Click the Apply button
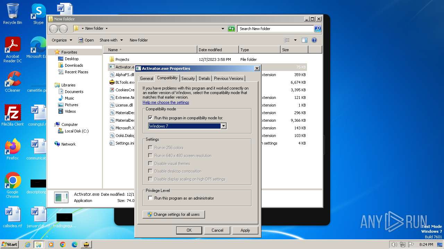Viewport: 444px width, 249px height. point(245,230)
